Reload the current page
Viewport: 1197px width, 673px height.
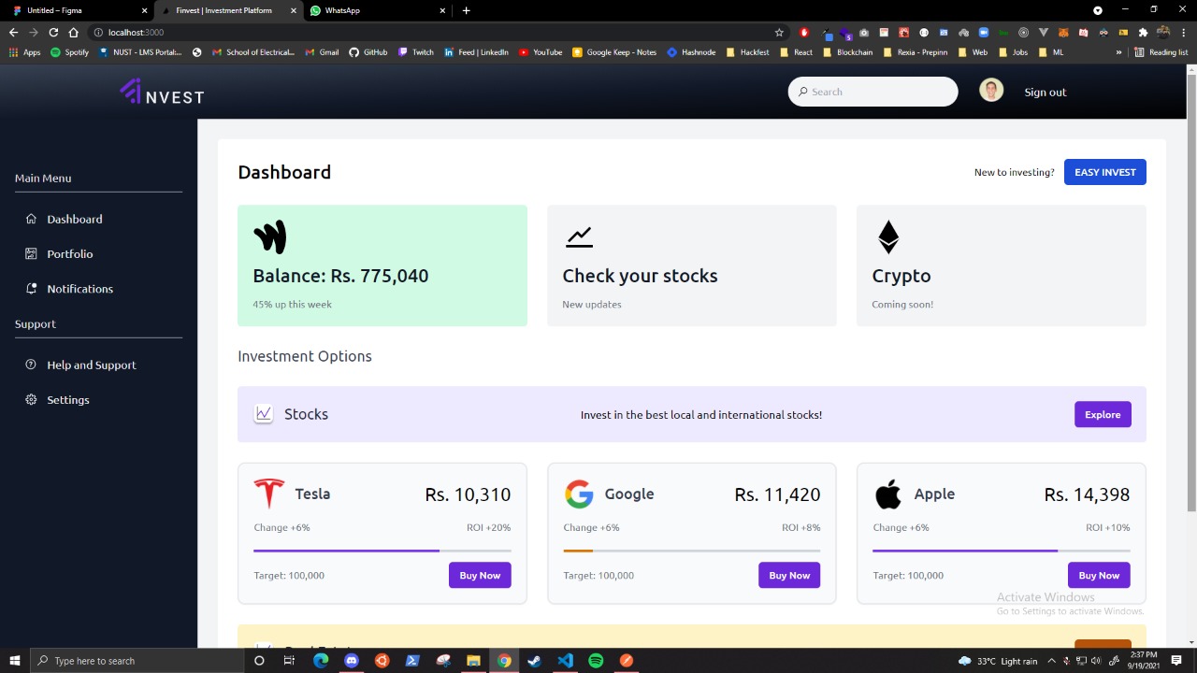(x=53, y=32)
